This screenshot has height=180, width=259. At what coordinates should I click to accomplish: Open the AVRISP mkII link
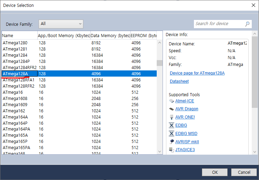(x=187, y=142)
